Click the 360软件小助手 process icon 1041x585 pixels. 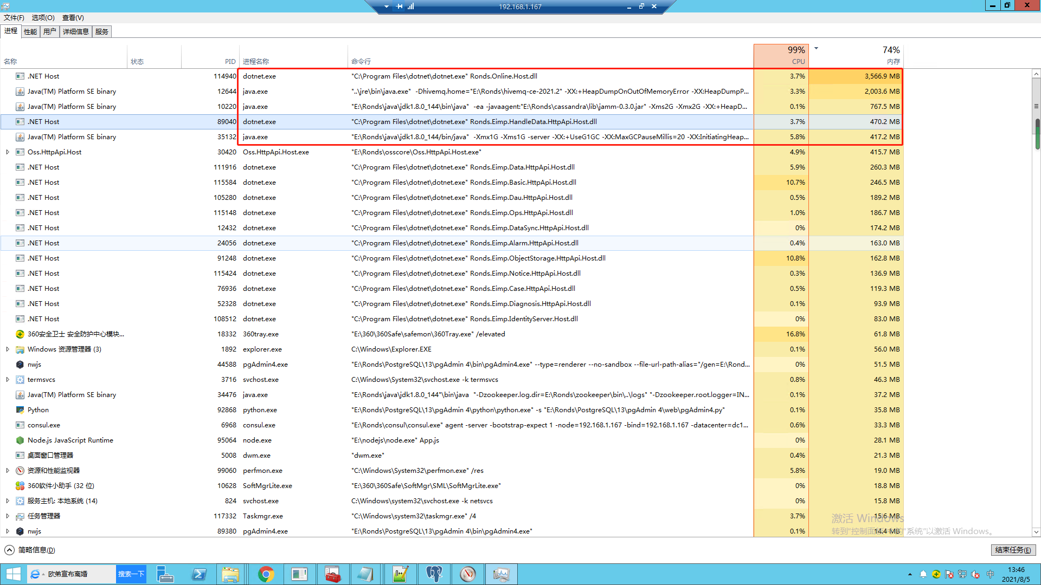click(20, 486)
